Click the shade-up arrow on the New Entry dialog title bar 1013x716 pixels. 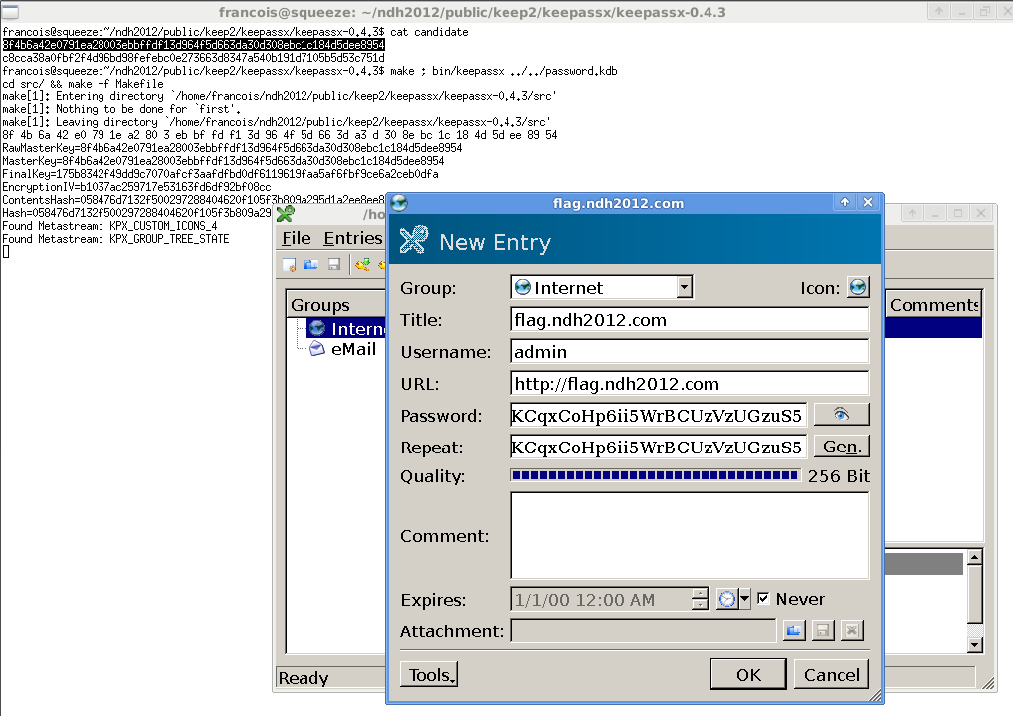(845, 202)
